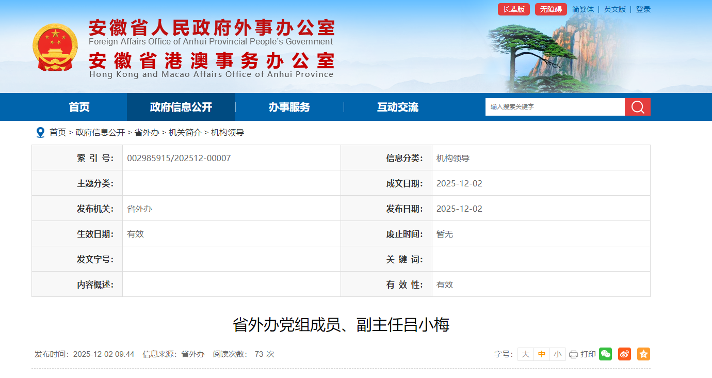712x378 pixels.
Task: Enable the 无障碍 accessibility mode
Action: (x=551, y=9)
